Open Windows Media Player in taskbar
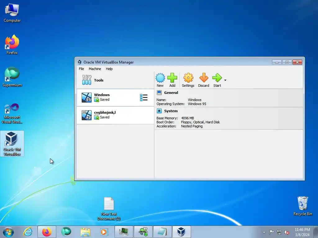 pos(104,232)
